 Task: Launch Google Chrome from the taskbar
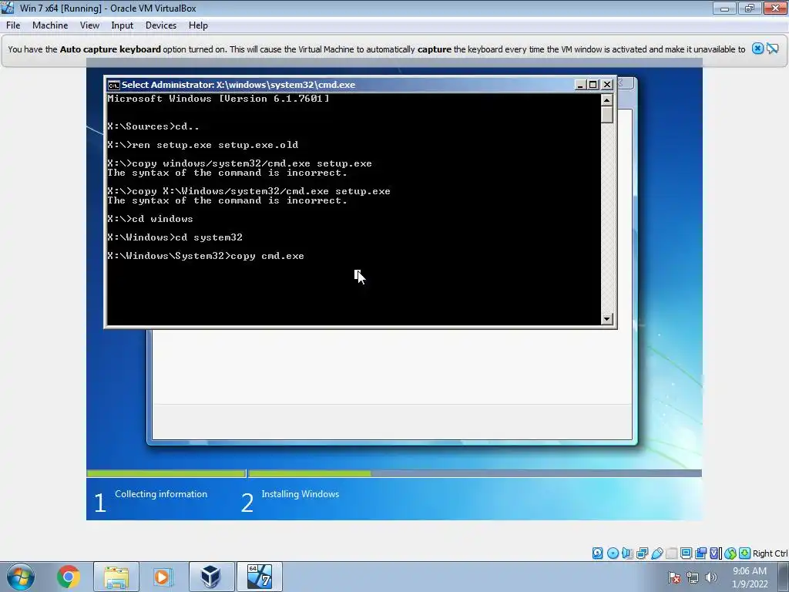69,577
